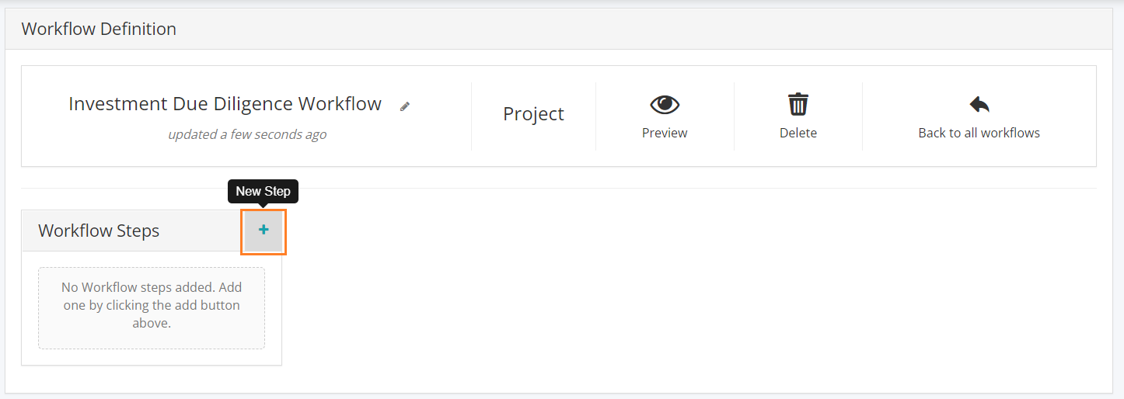Viewport: 1124px width, 399px height.
Task: Select the Workflow Steps panel heading
Action: point(99,231)
